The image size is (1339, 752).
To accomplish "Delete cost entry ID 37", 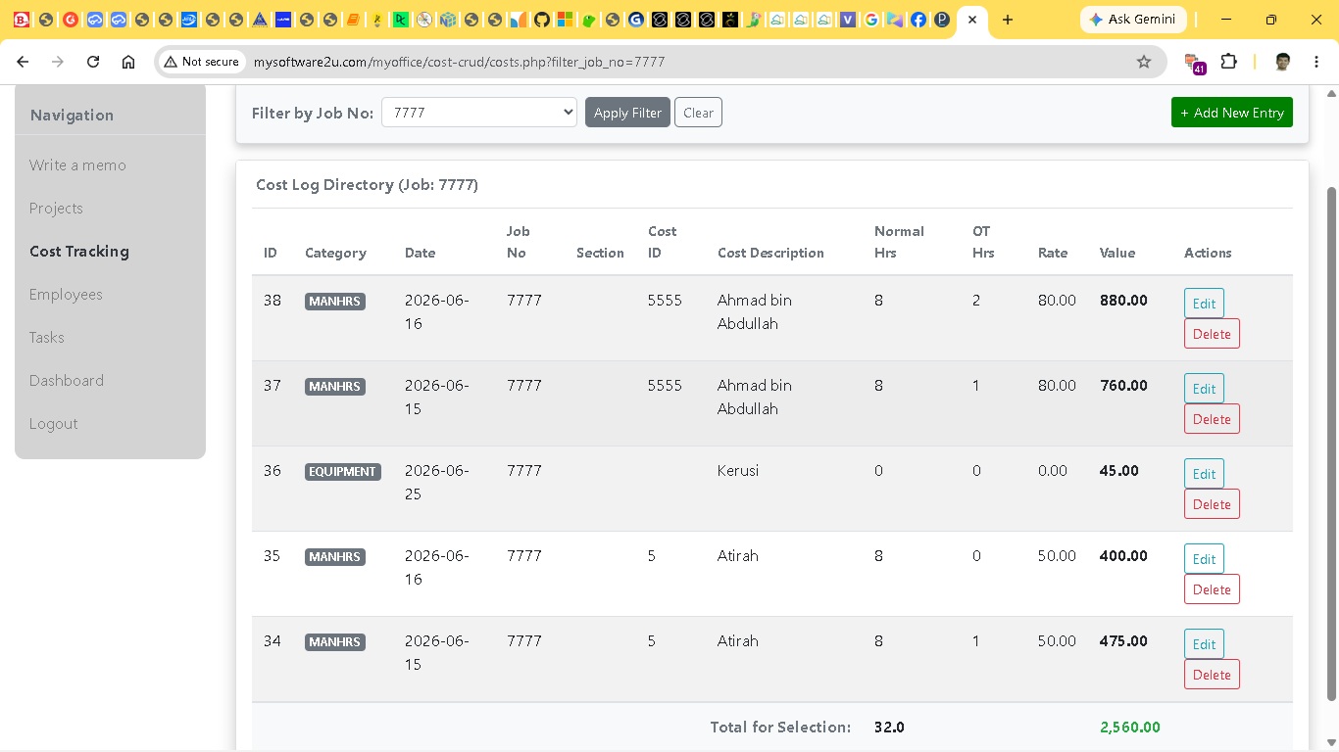I will [x=1212, y=419].
